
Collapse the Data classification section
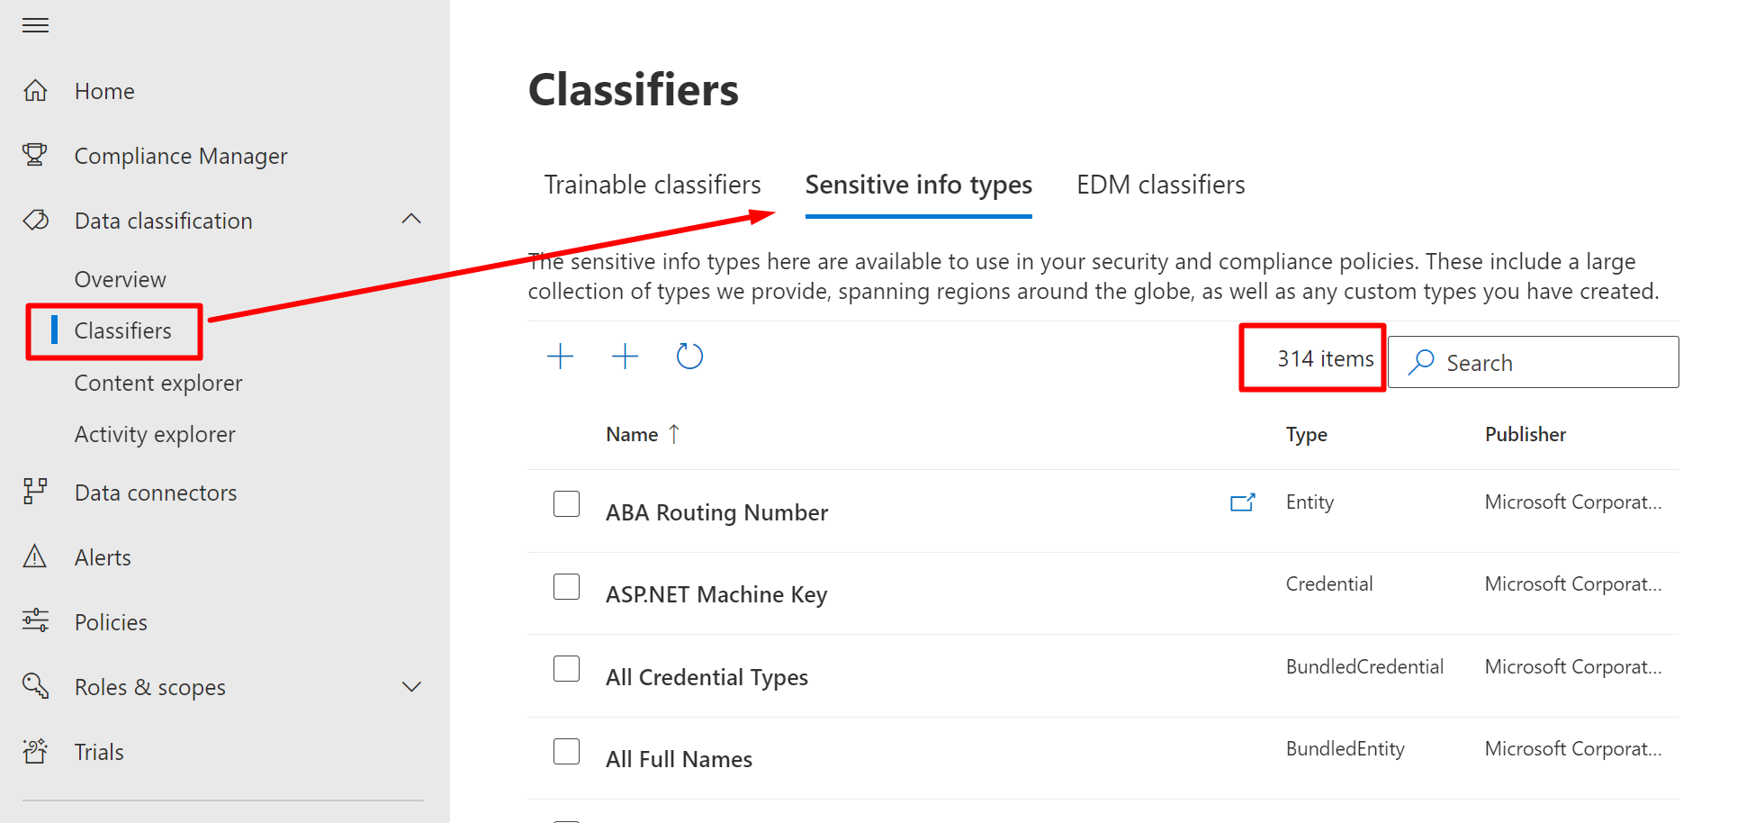coord(411,220)
